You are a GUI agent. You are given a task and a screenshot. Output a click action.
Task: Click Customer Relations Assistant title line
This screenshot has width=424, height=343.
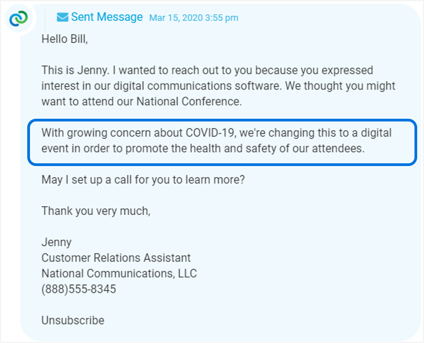[116, 257]
